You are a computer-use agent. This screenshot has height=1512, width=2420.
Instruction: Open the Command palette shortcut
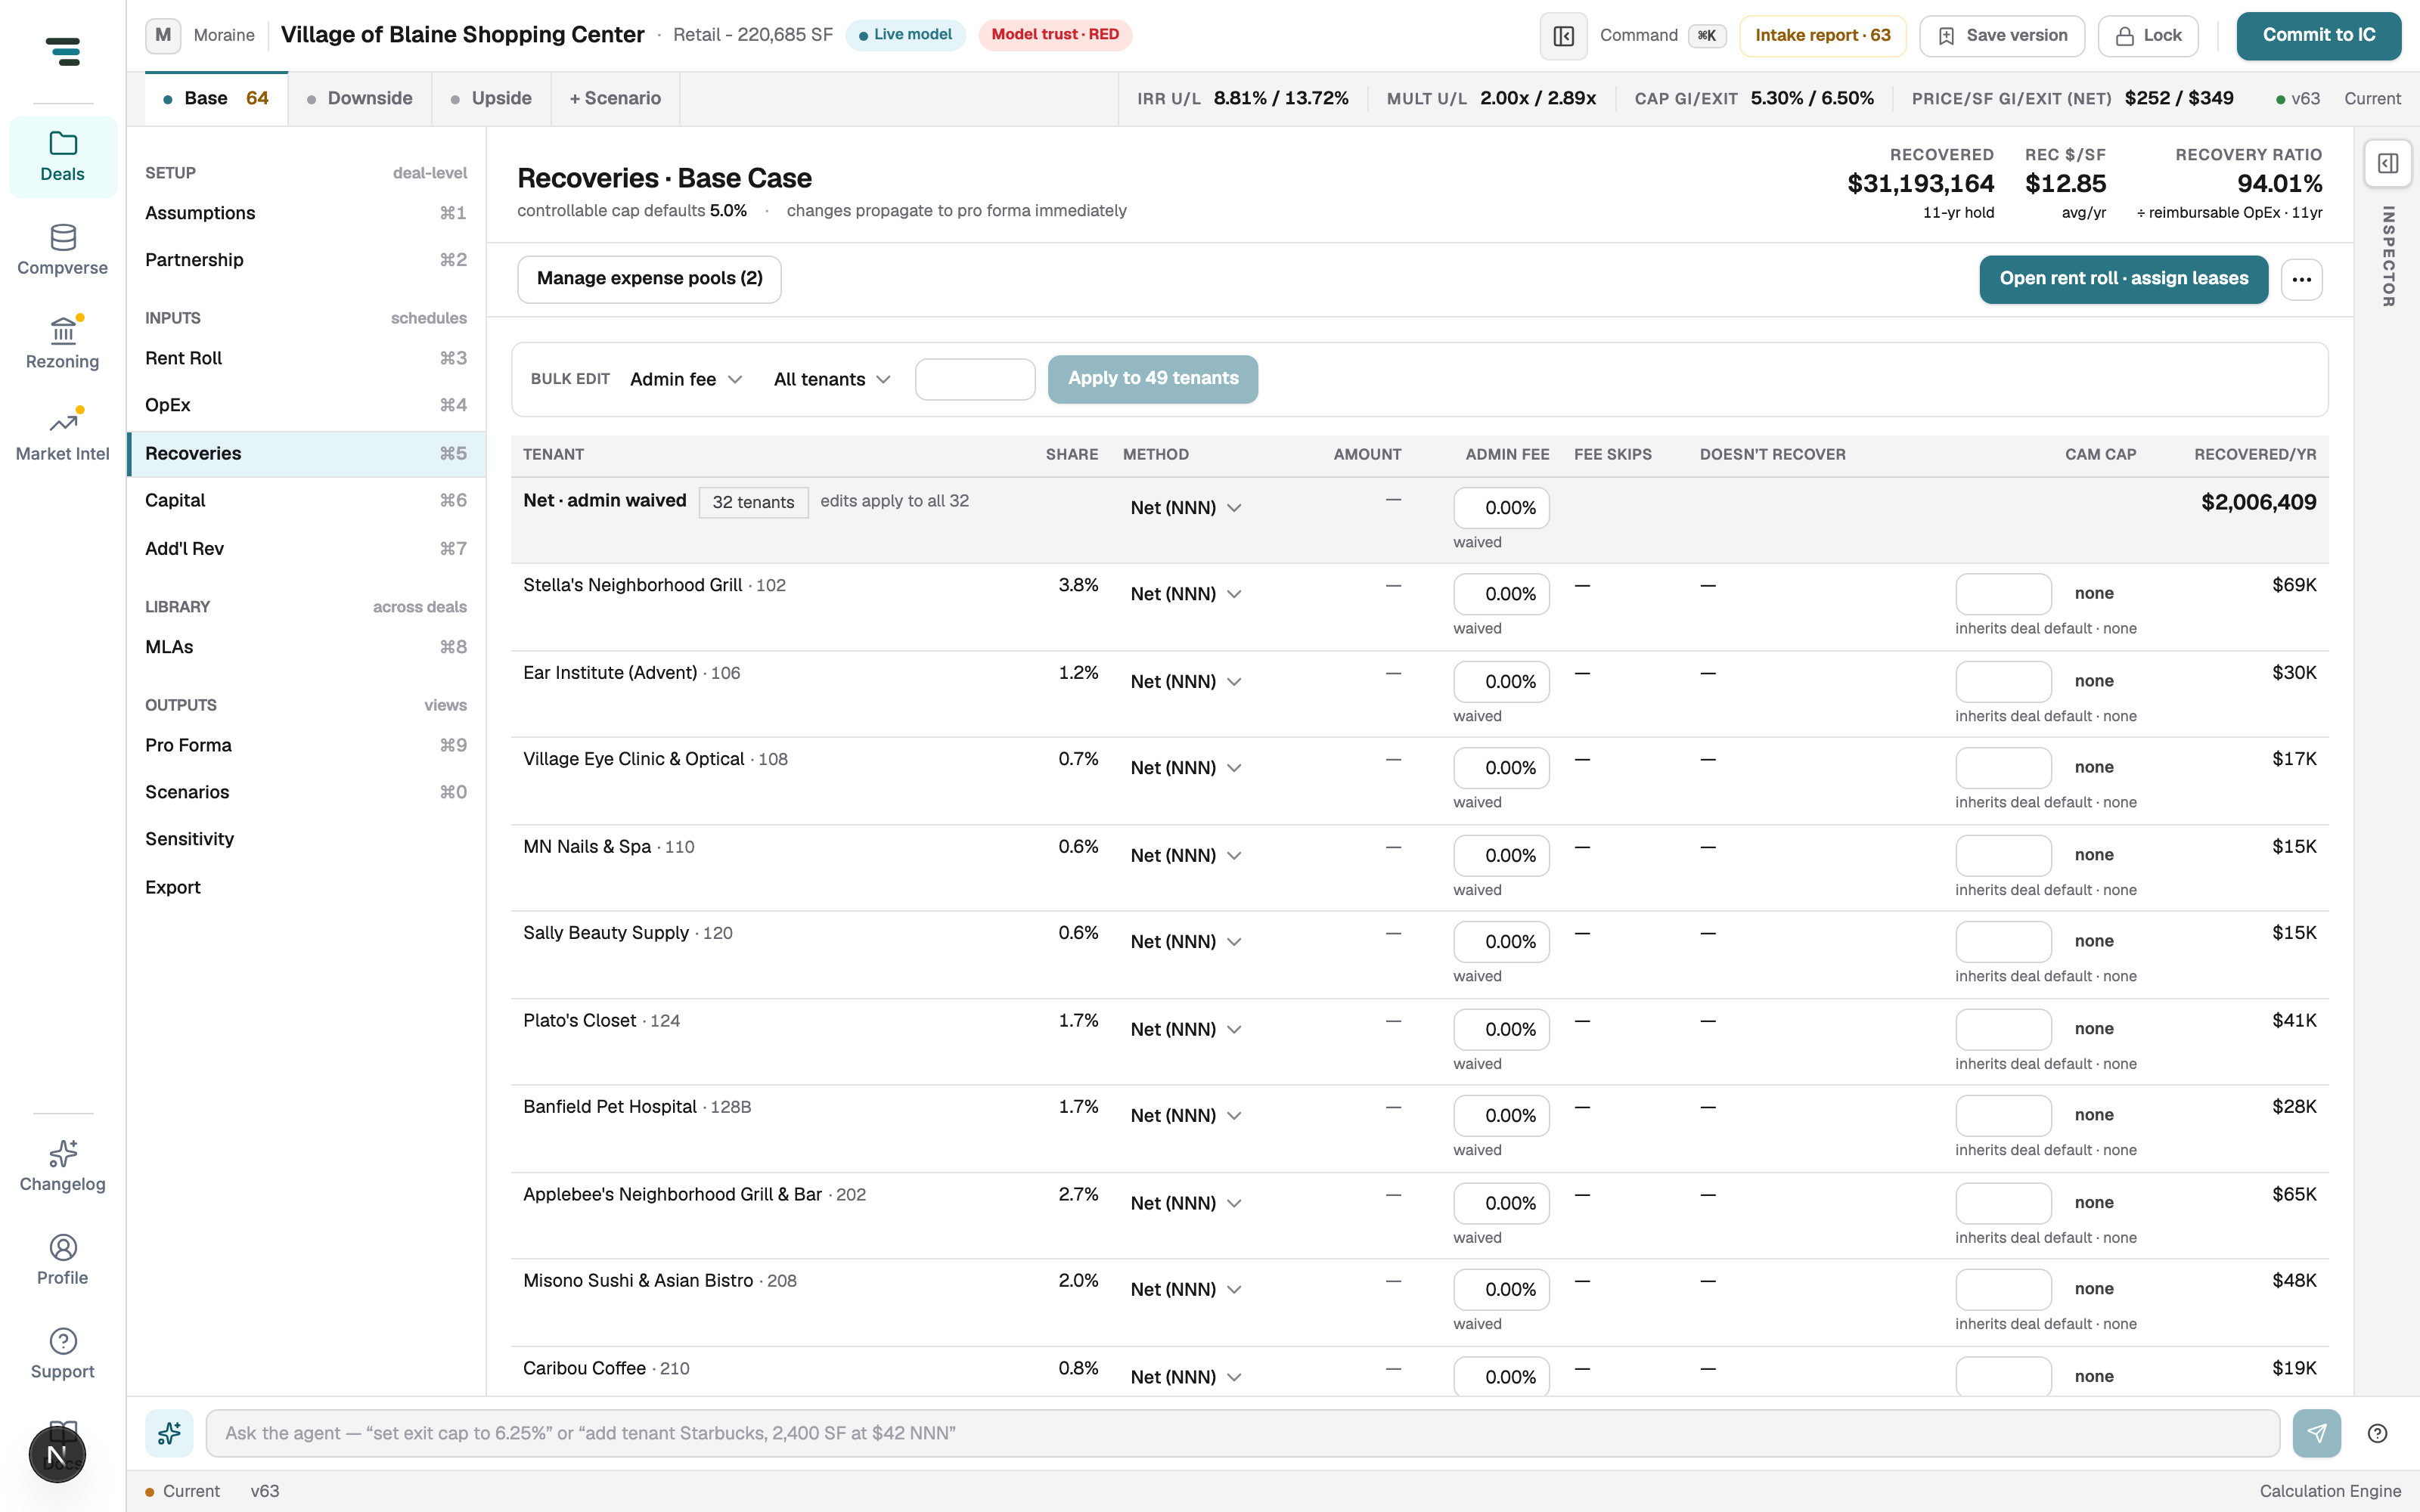pyautogui.click(x=1663, y=36)
